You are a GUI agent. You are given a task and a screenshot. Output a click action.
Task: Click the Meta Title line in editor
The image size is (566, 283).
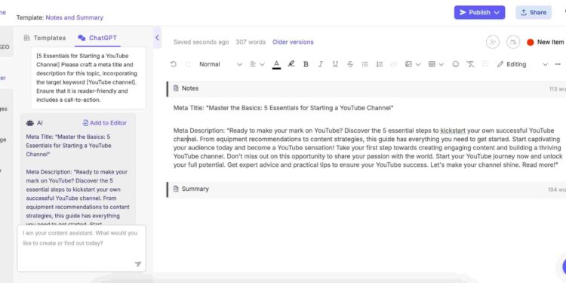[x=283, y=108]
